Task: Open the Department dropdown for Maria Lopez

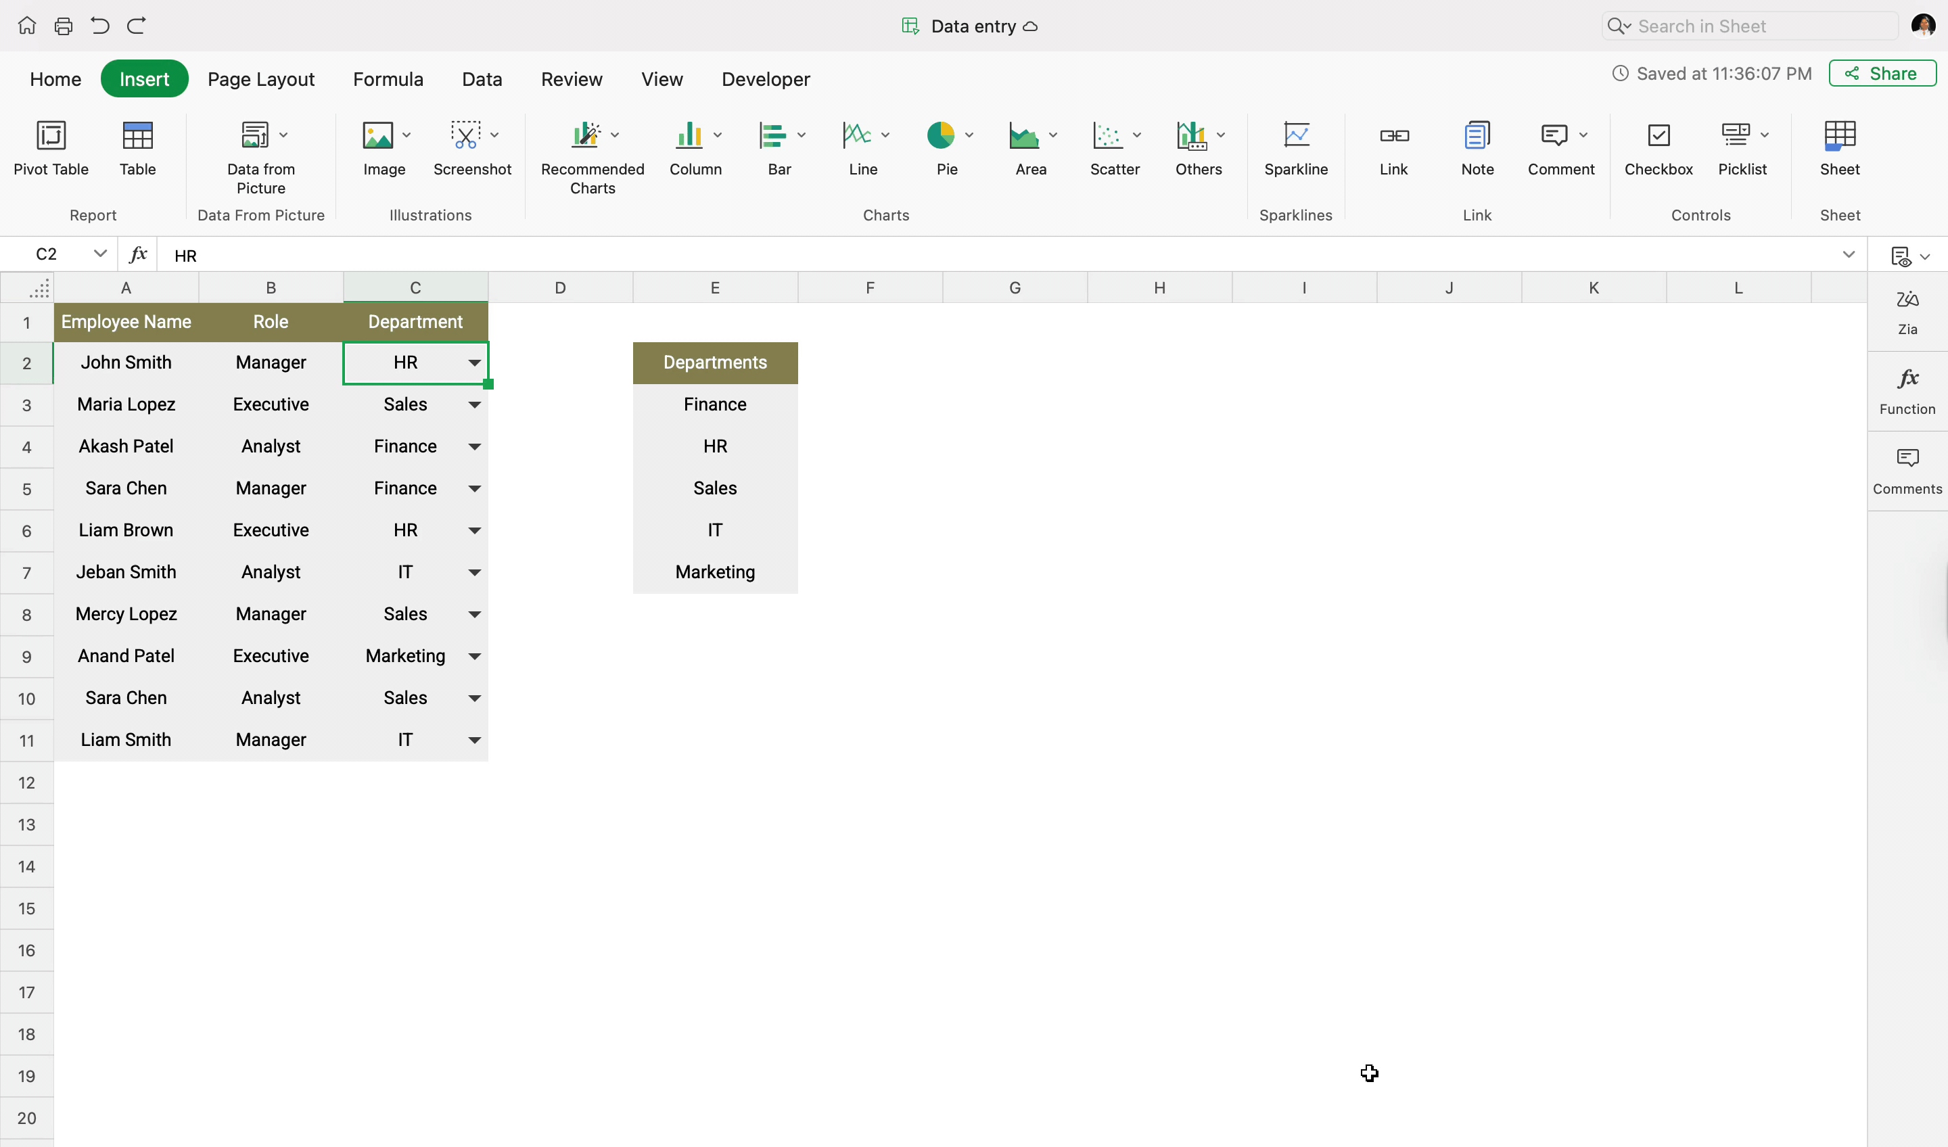Action: point(475,405)
